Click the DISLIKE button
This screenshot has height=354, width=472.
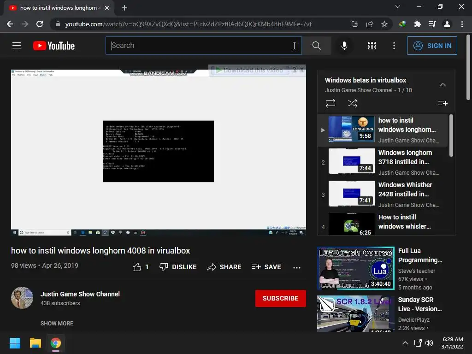pyautogui.click(x=178, y=267)
